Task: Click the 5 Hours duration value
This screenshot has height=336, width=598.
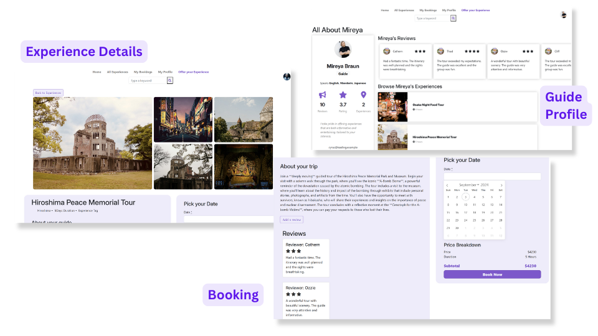Action: coord(531,257)
